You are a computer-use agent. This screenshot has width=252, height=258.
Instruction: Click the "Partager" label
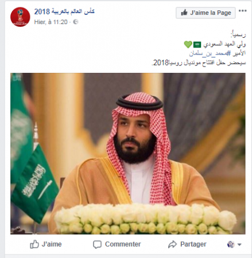coord(193,244)
